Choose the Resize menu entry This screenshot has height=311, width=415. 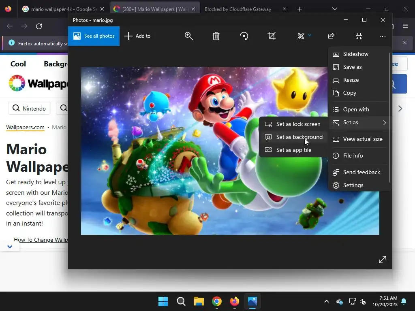[x=359, y=80]
